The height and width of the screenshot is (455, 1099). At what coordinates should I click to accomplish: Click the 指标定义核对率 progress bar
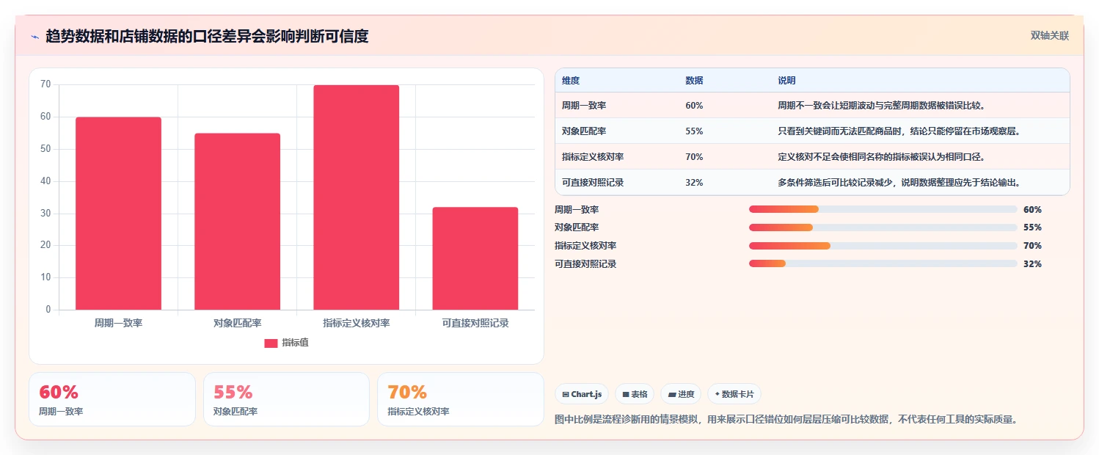[x=883, y=246]
